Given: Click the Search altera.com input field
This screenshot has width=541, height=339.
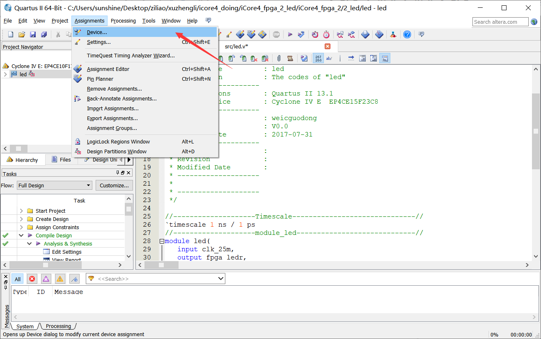Looking at the screenshot, I should 500,22.
